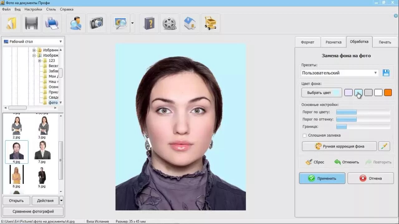The height and width of the screenshot is (224, 399).
Task: Collapse the Изображ... tree folder
Action: [34, 55]
